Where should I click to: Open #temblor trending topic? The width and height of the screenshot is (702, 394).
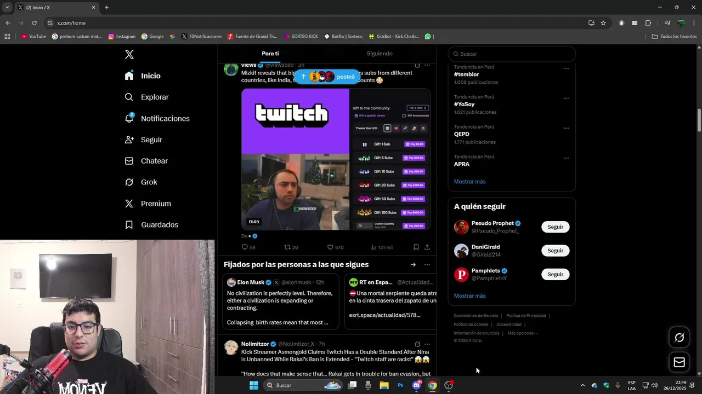coord(466,74)
